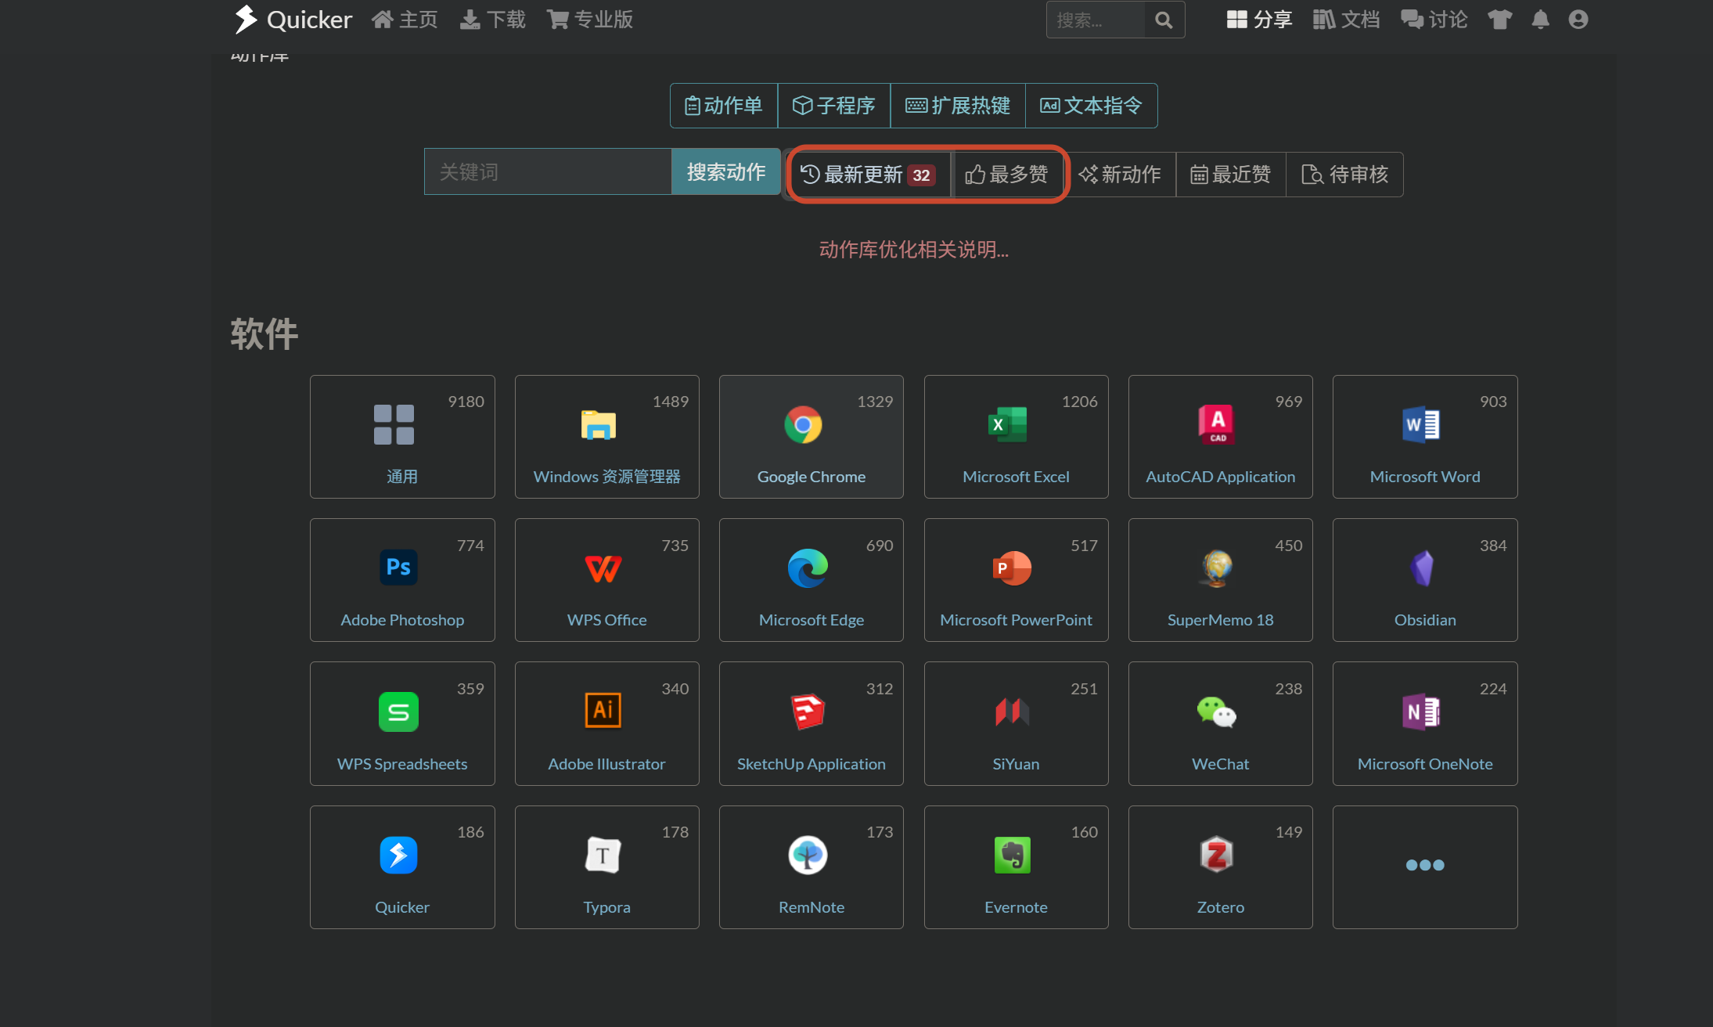The width and height of the screenshot is (1713, 1027).
Task: Open the SuperMemo 18 globe icon
Action: pyautogui.click(x=1217, y=568)
